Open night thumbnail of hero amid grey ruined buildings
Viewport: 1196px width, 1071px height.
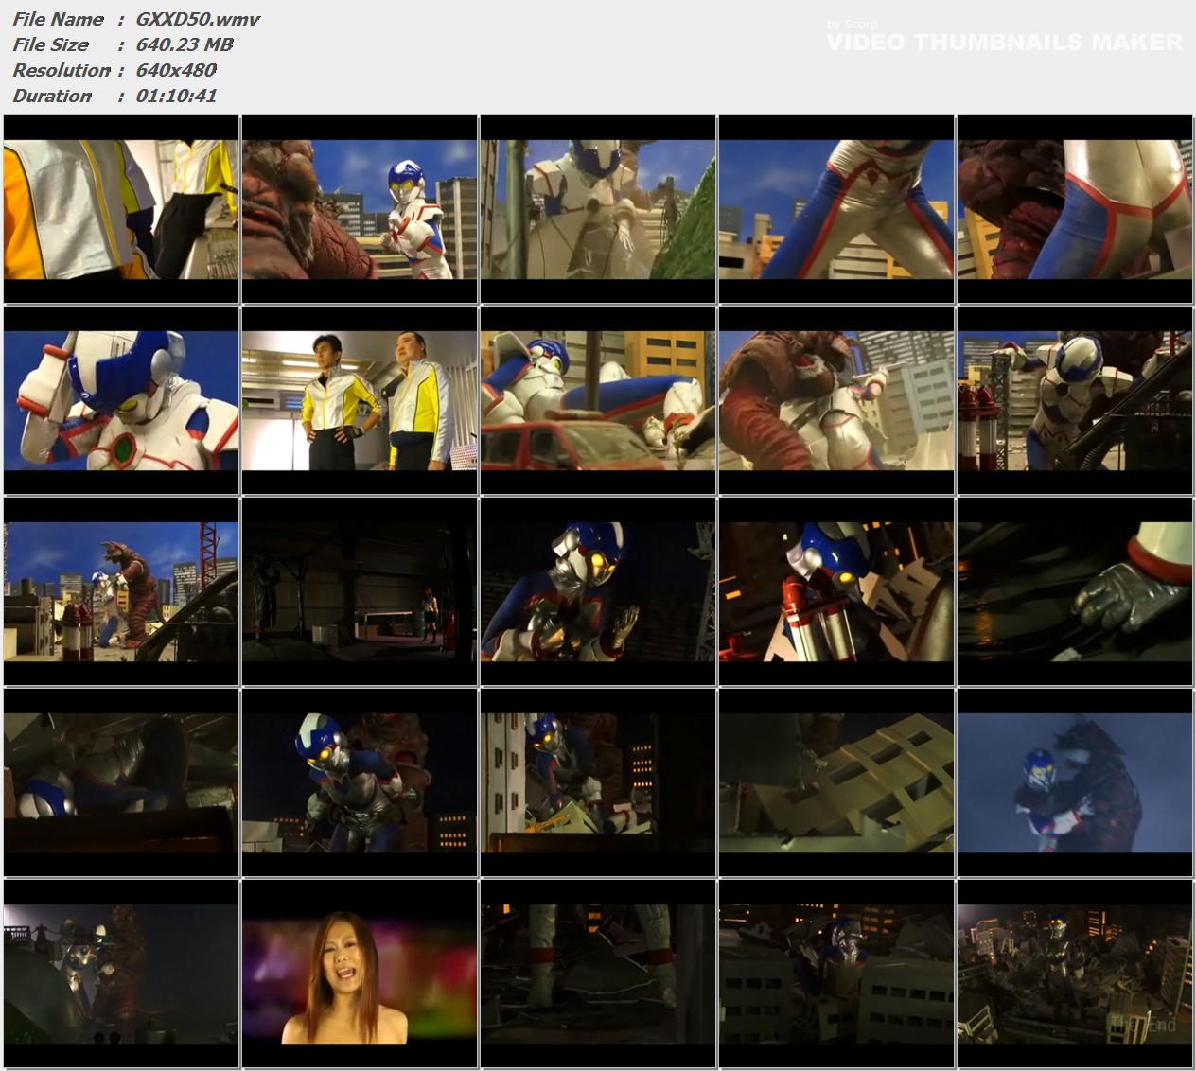click(x=836, y=974)
